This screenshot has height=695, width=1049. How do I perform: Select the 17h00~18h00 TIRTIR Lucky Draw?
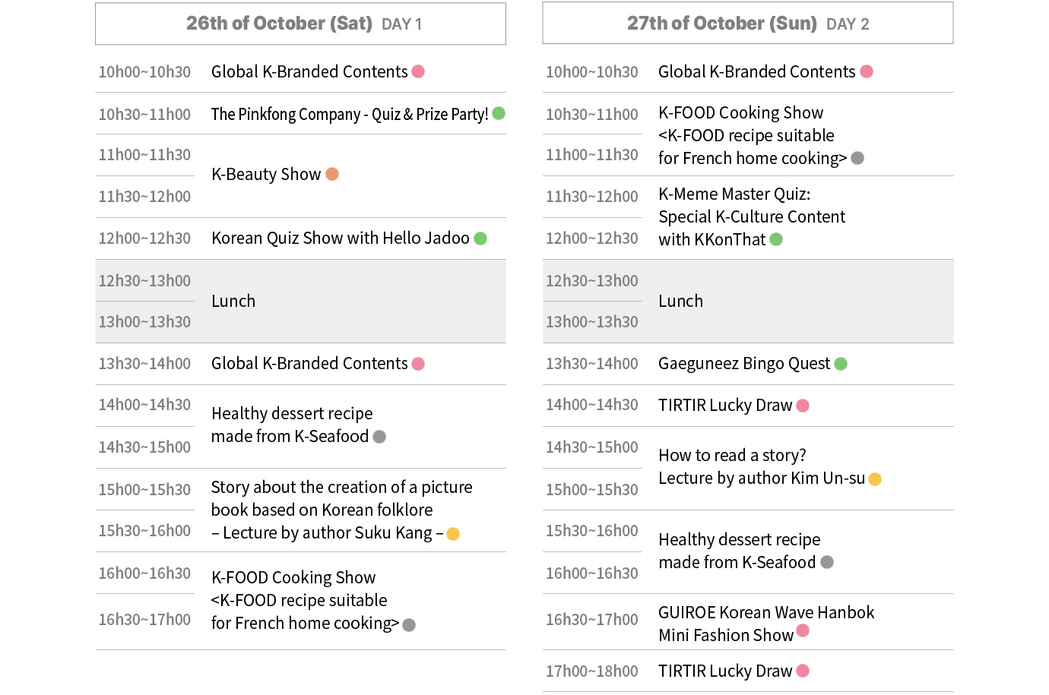725,671
